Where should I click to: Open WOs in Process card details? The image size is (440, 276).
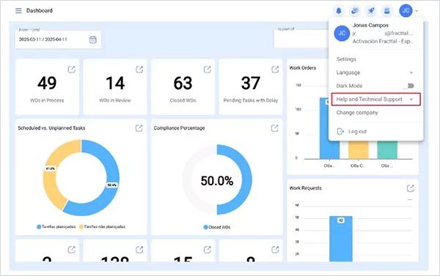[x=72, y=70]
